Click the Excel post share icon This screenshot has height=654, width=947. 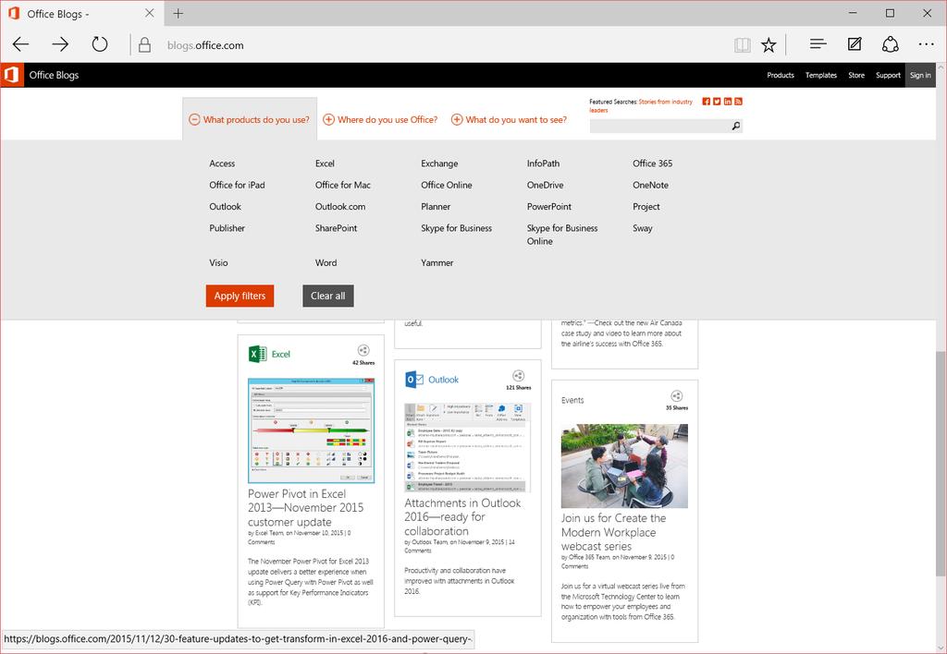point(363,350)
